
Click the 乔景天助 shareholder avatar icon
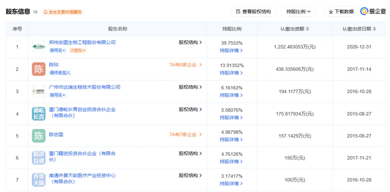pyautogui.click(x=39, y=180)
